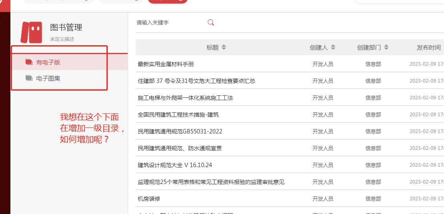Open 最新实用金属材料手册 entry
This screenshot has height=214, width=444.
pos(166,64)
